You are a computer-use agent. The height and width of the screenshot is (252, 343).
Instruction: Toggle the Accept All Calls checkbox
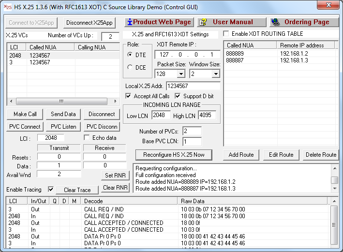[128, 96]
